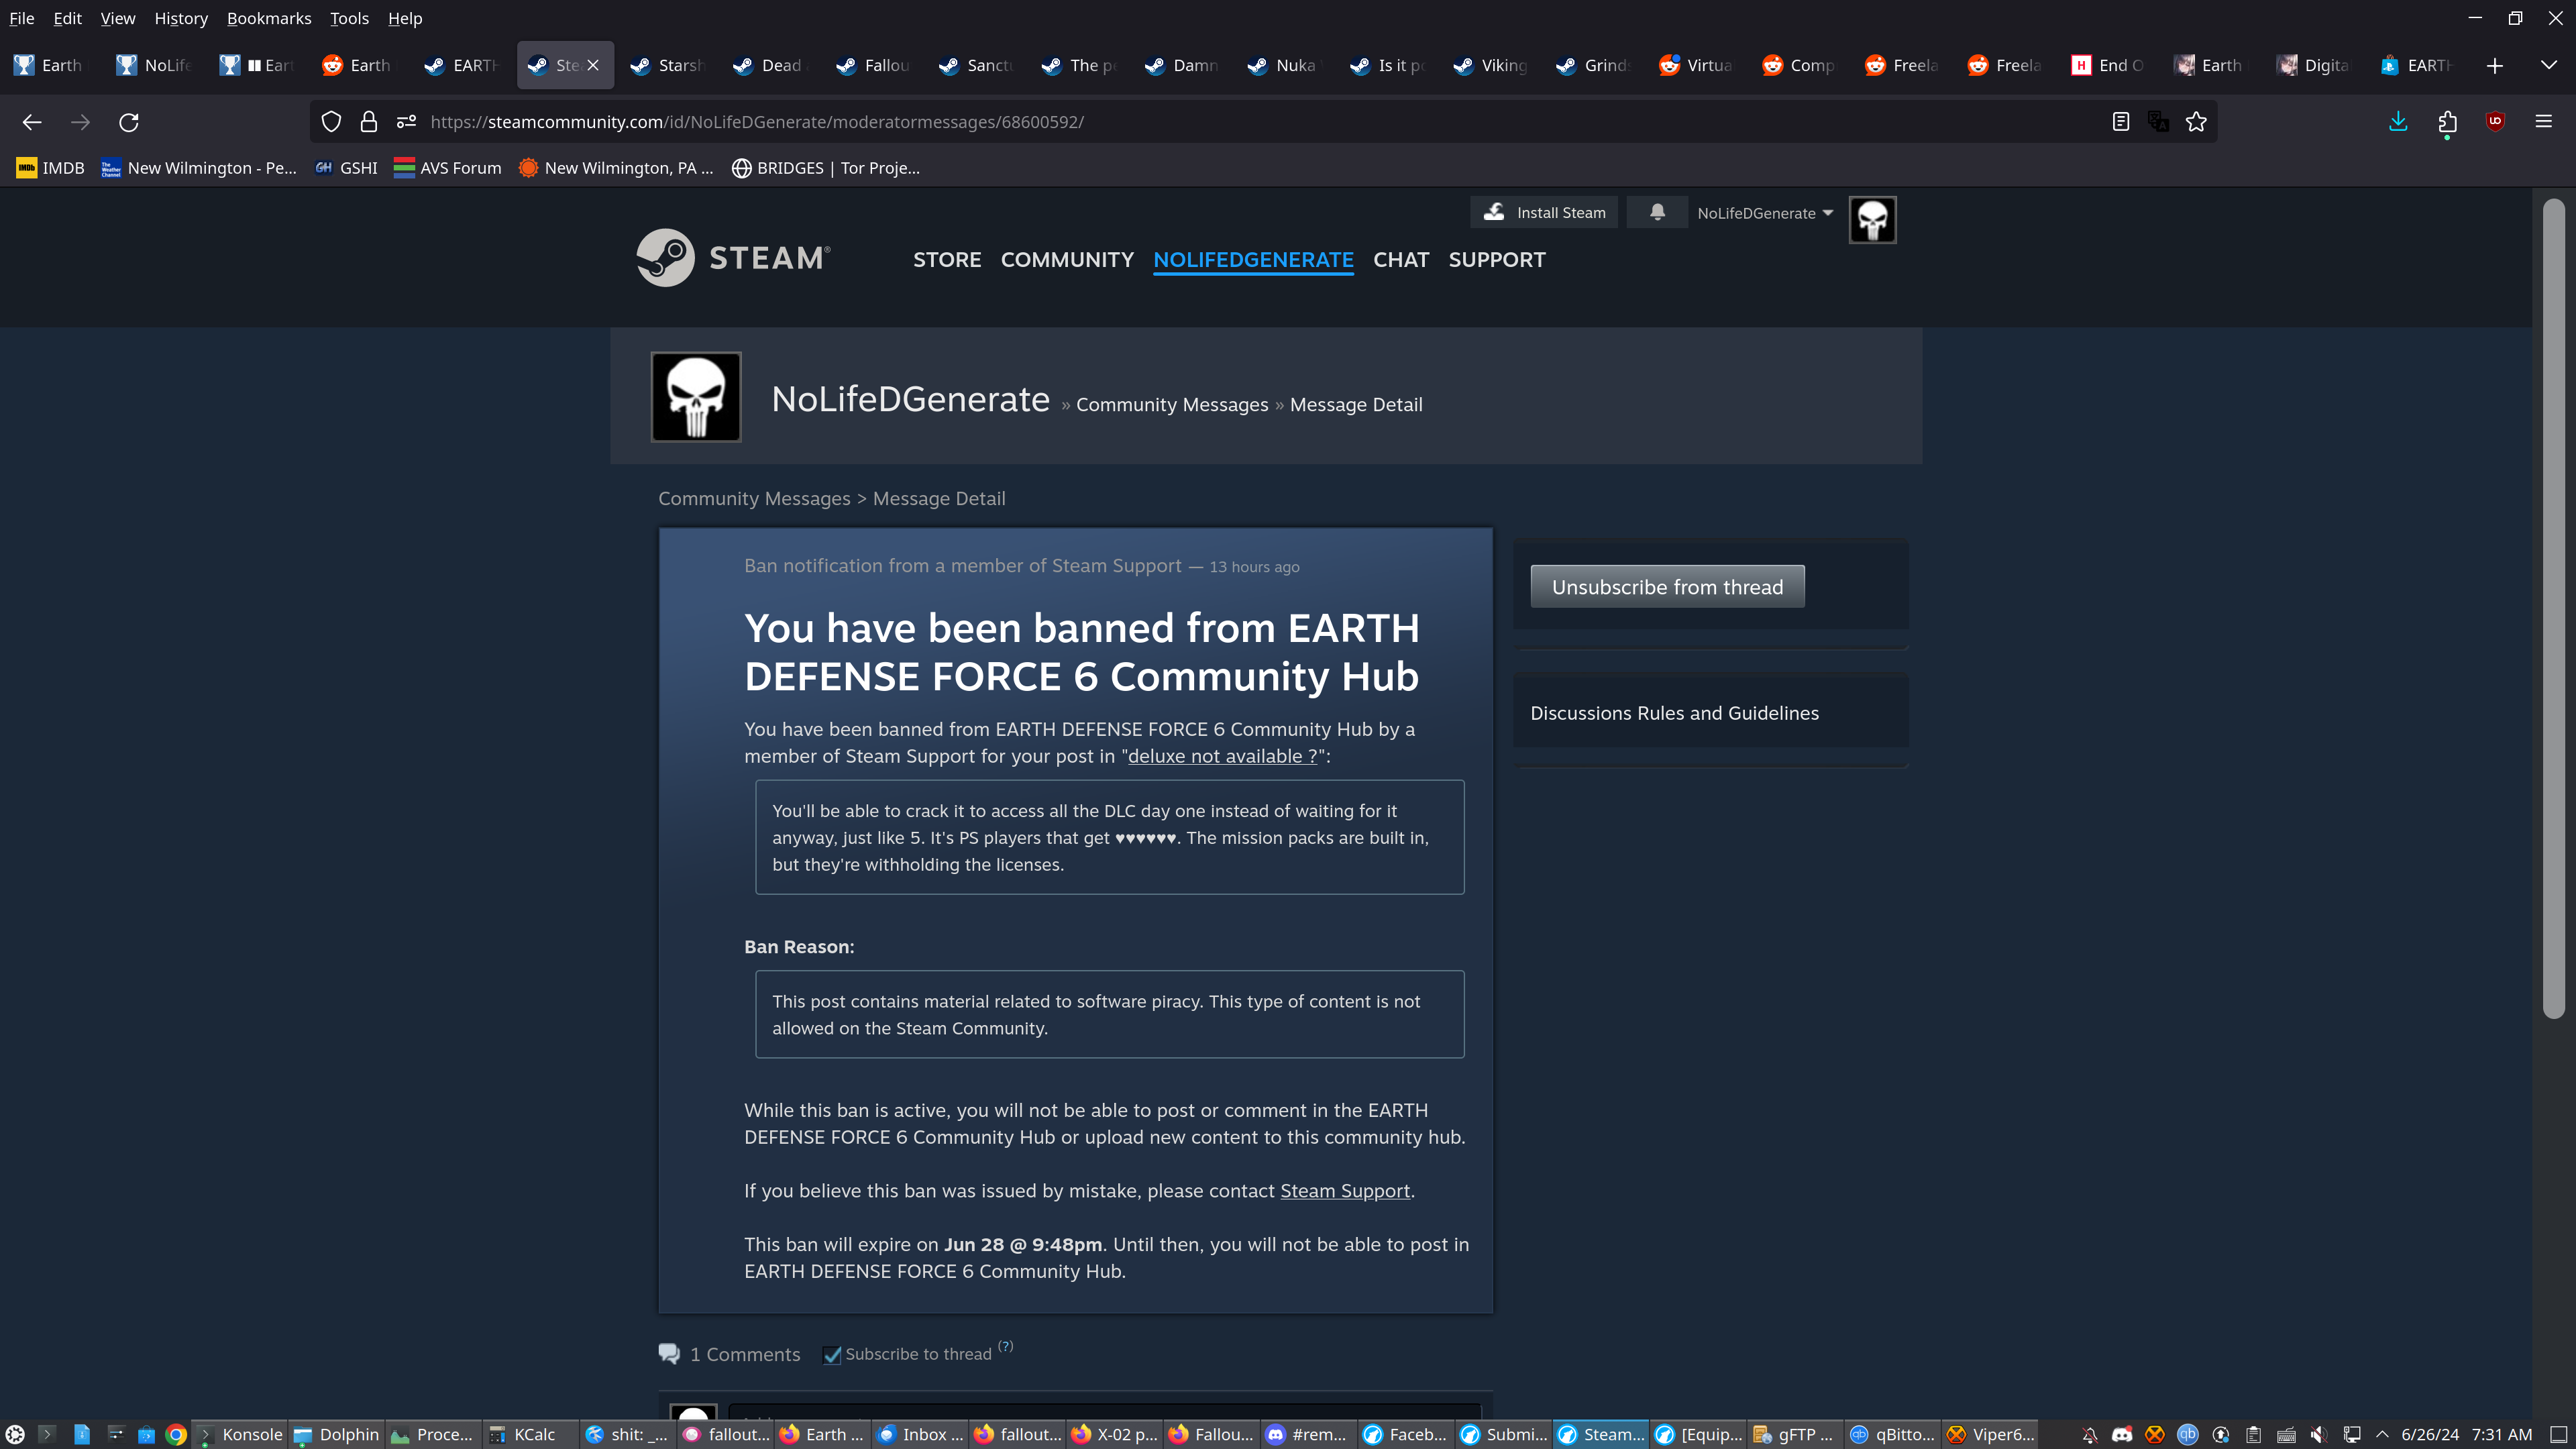Show hidden system tray icons arrow
The height and width of the screenshot is (1449, 2576).
(2383, 1434)
